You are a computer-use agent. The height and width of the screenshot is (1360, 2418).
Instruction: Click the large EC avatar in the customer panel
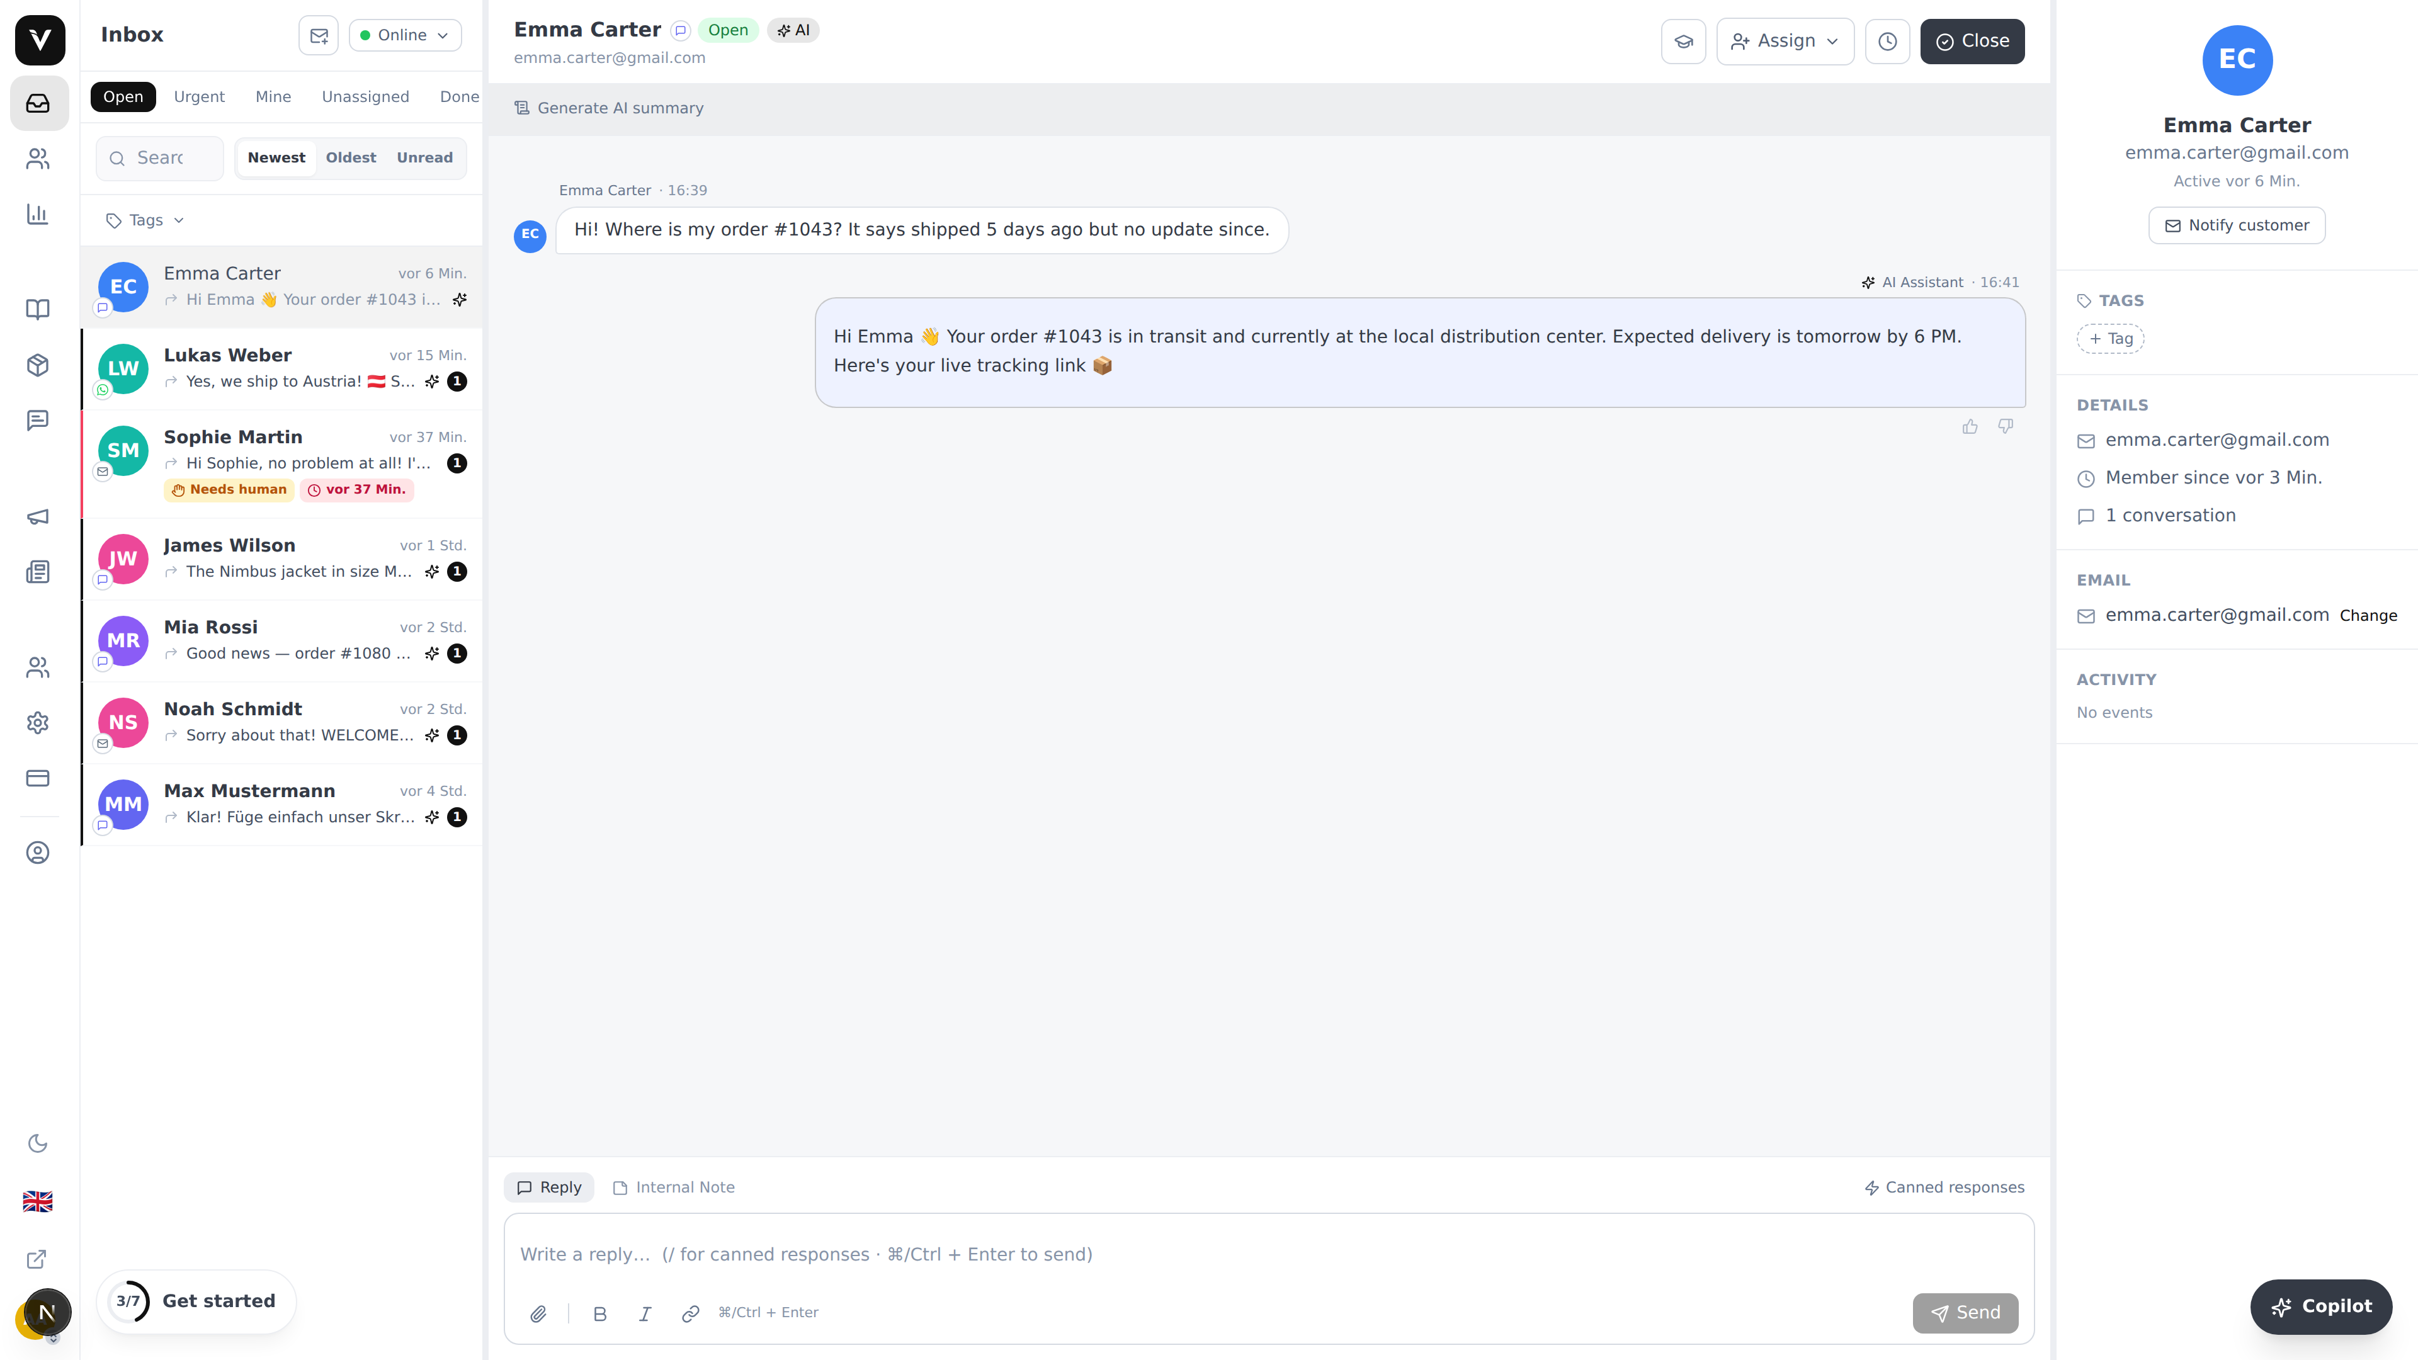2237,59
